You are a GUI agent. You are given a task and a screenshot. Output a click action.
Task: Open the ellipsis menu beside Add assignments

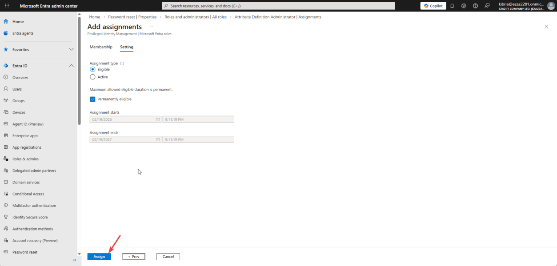point(151,27)
